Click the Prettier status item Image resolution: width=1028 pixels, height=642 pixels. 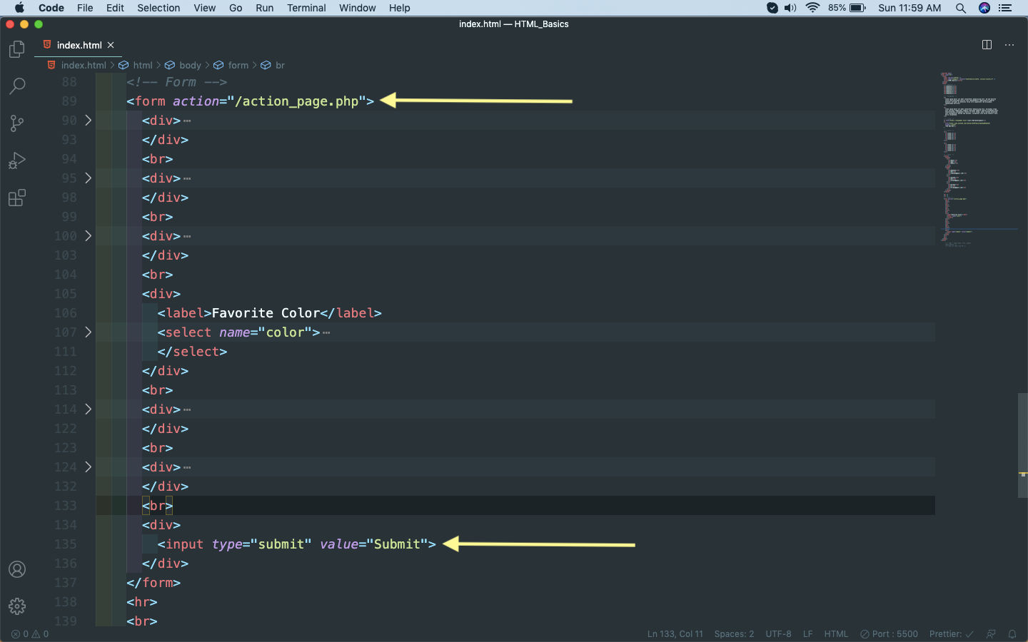point(950,634)
